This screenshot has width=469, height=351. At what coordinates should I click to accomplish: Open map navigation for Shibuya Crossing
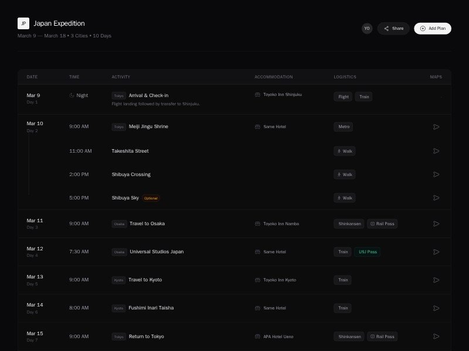tap(436, 174)
